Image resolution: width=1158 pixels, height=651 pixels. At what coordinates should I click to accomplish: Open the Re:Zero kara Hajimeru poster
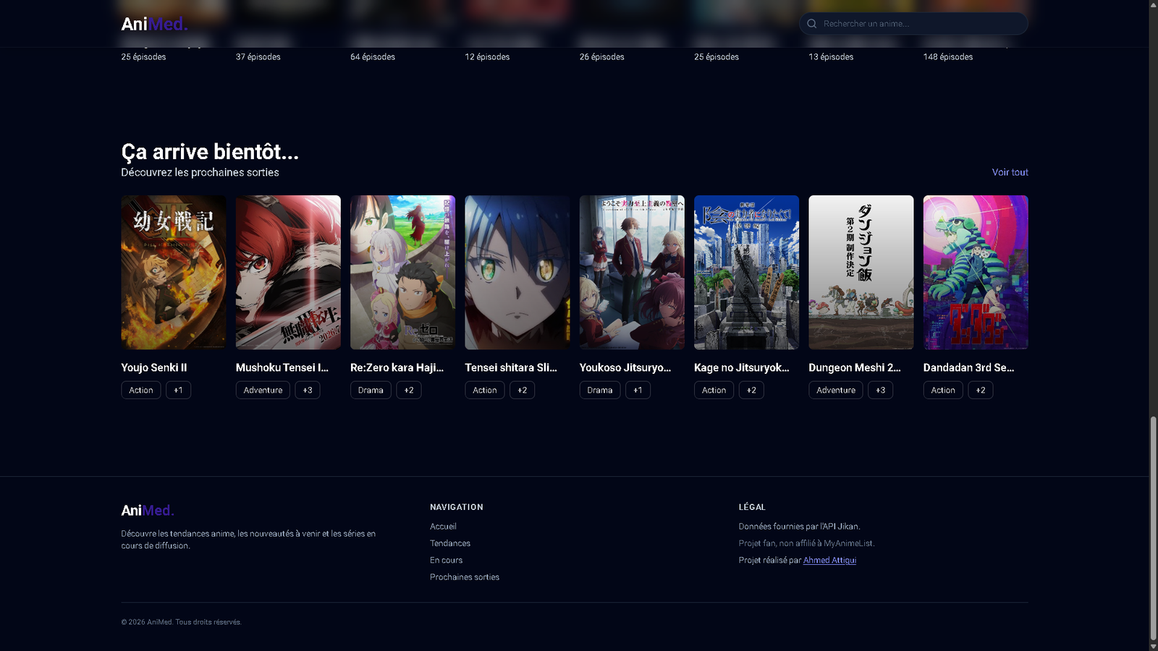402,272
